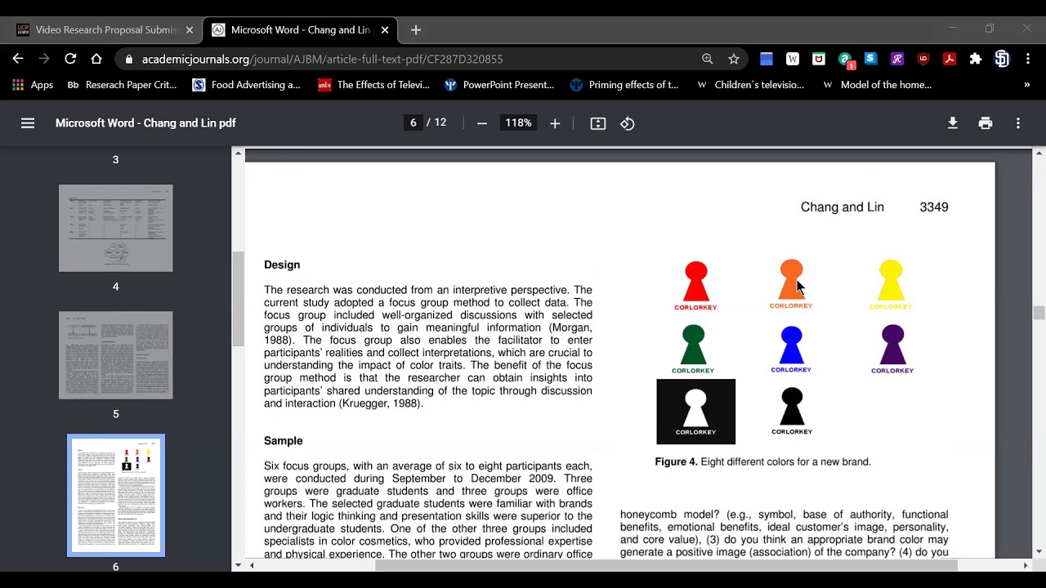Rotate the PDF counterclockwise
The width and height of the screenshot is (1046, 588).
(x=628, y=123)
